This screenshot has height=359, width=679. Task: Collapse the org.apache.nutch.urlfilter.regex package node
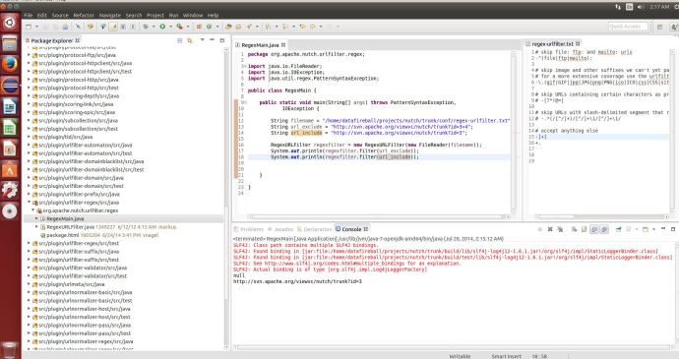click(x=33, y=210)
